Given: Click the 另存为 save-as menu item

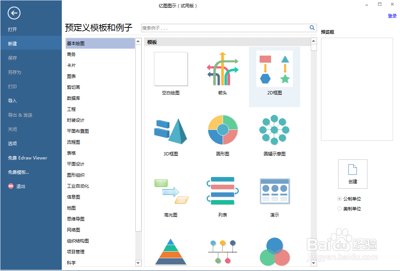Looking at the screenshot, I should [31, 72].
